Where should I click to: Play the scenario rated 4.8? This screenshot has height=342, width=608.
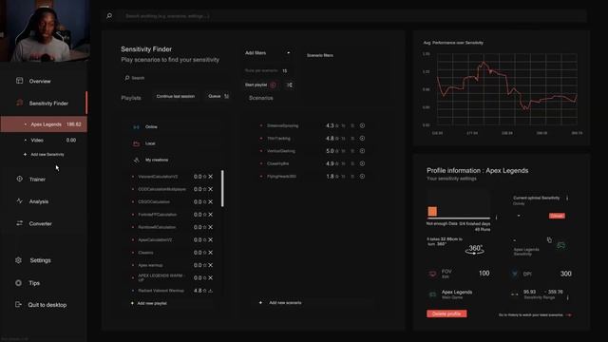362,139
